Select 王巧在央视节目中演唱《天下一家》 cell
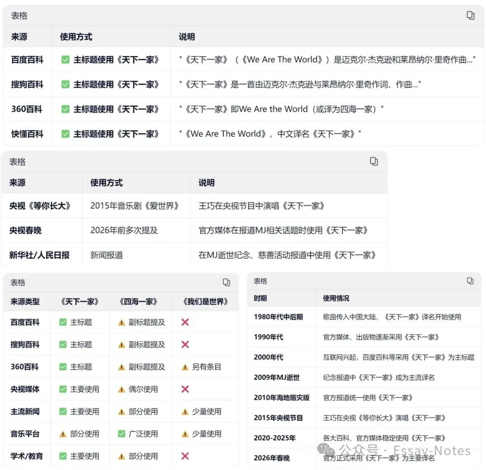 pos(261,206)
